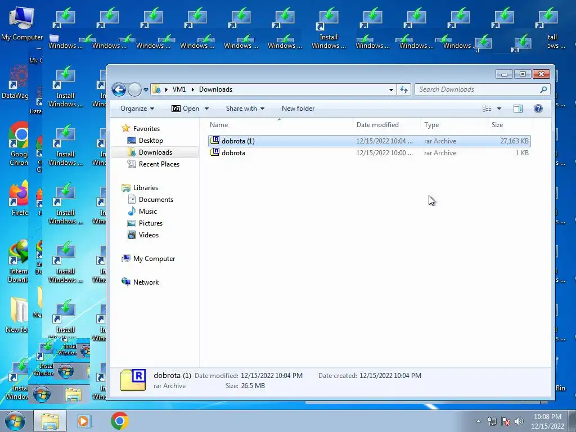Select the New folder desktop icon
The image size is (576, 432).
17,316
